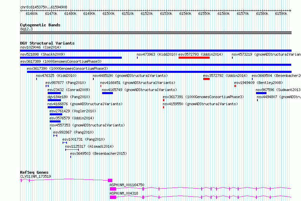Image resolution: width=301 pixels, height=201 pixels.
Task: Open the nsv473963 (Kidd2010) variant label
Action: click(157, 54)
